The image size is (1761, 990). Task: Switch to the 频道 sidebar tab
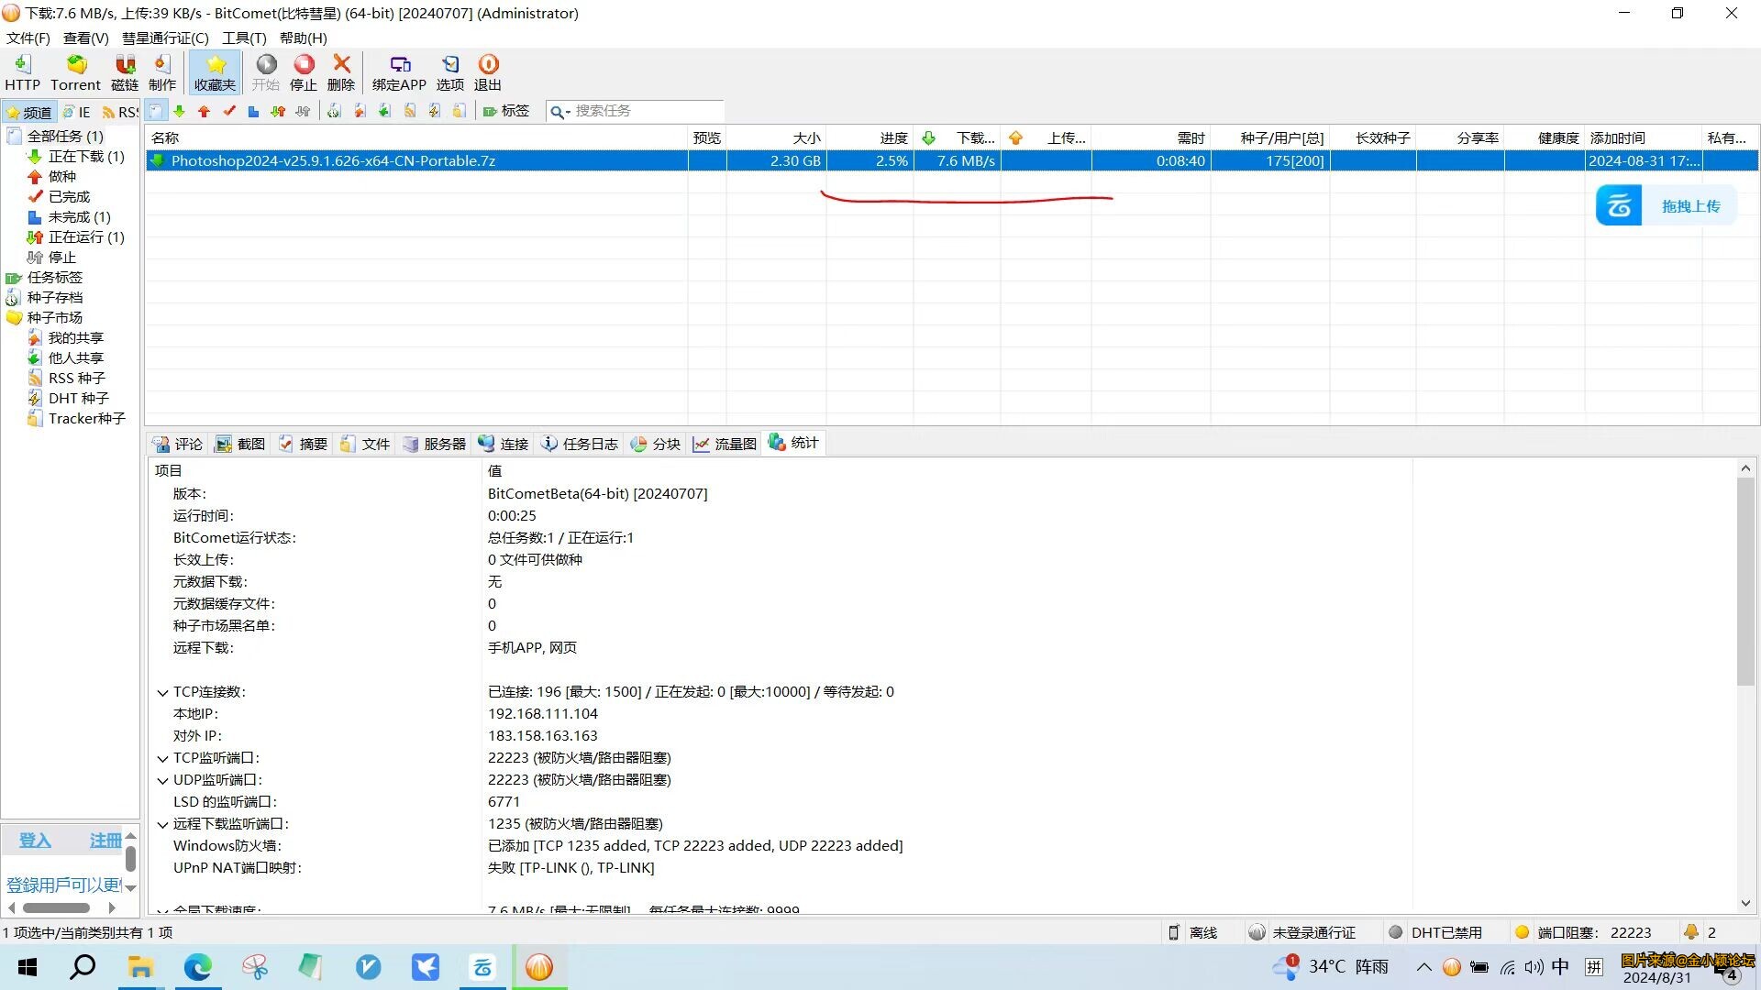[29, 112]
